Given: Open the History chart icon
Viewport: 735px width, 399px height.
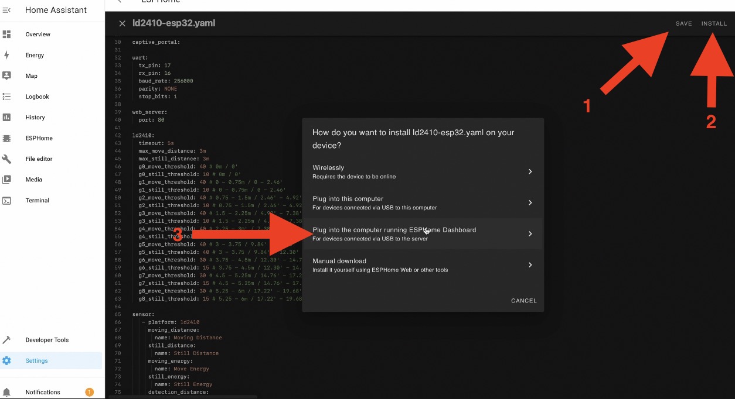Looking at the screenshot, I should tap(6, 118).
